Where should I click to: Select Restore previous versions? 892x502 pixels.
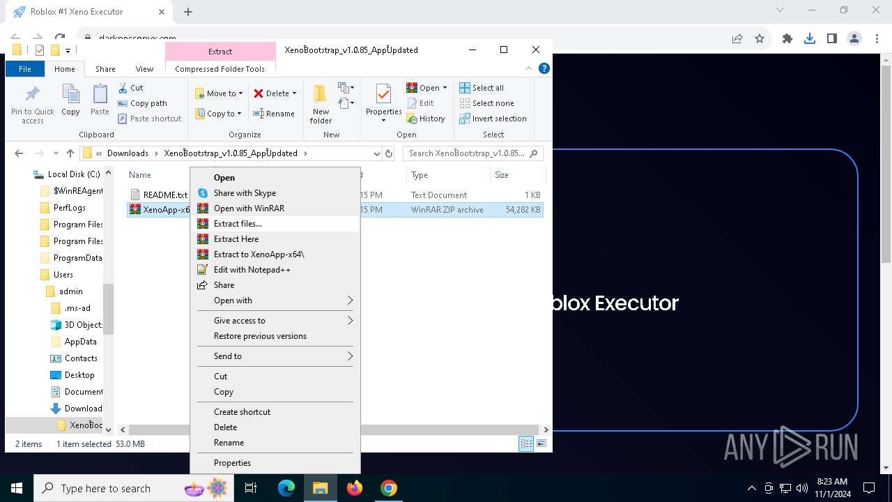pos(275,336)
